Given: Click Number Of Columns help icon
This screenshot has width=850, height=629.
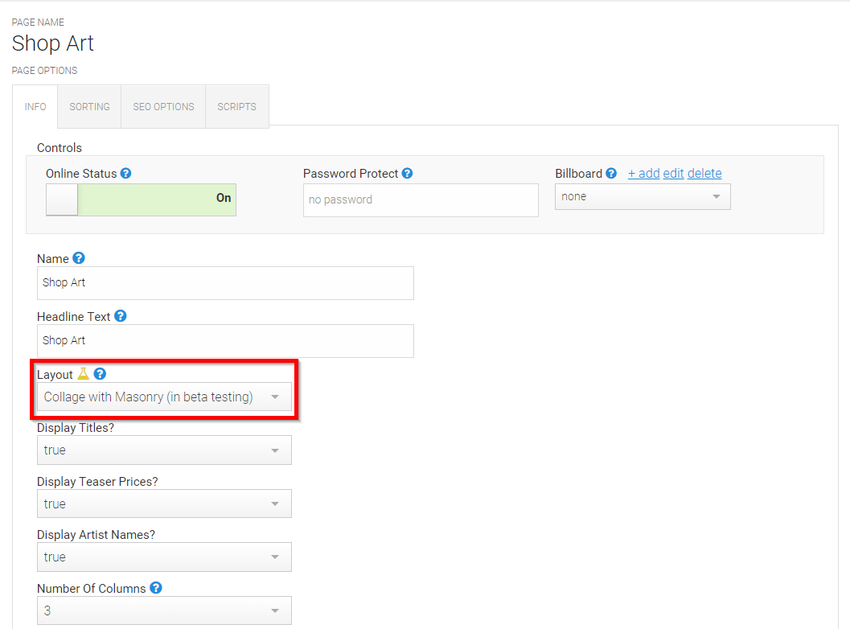Looking at the screenshot, I should (x=156, y=588).
